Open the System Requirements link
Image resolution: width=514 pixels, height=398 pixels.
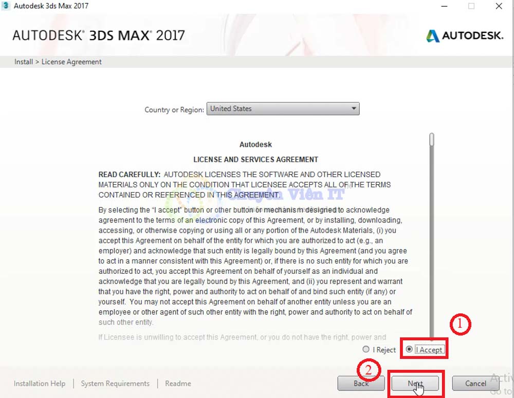(x=115, y=383)
